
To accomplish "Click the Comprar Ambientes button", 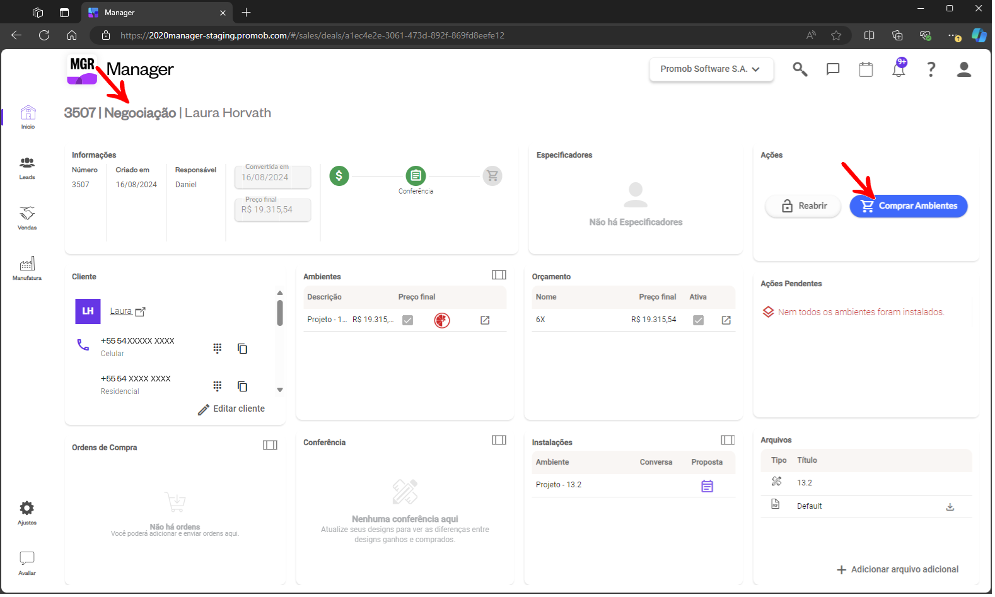I will (909, 206).
